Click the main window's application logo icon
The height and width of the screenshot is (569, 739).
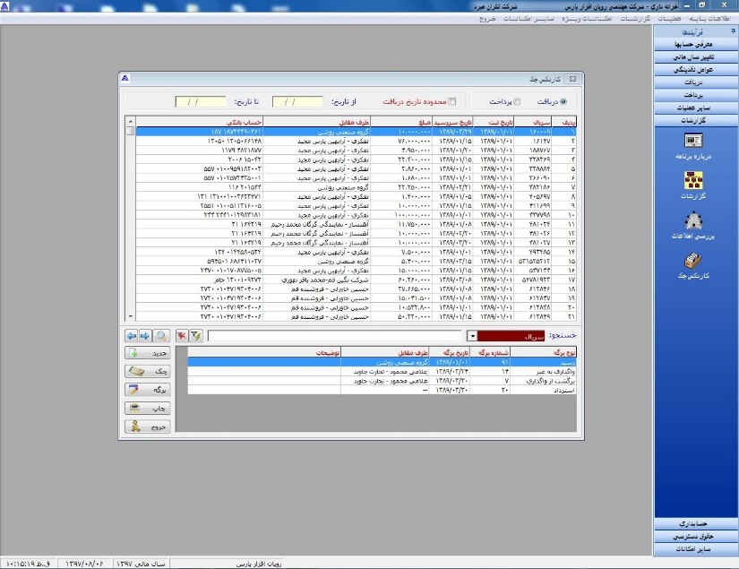coord(4,5)
